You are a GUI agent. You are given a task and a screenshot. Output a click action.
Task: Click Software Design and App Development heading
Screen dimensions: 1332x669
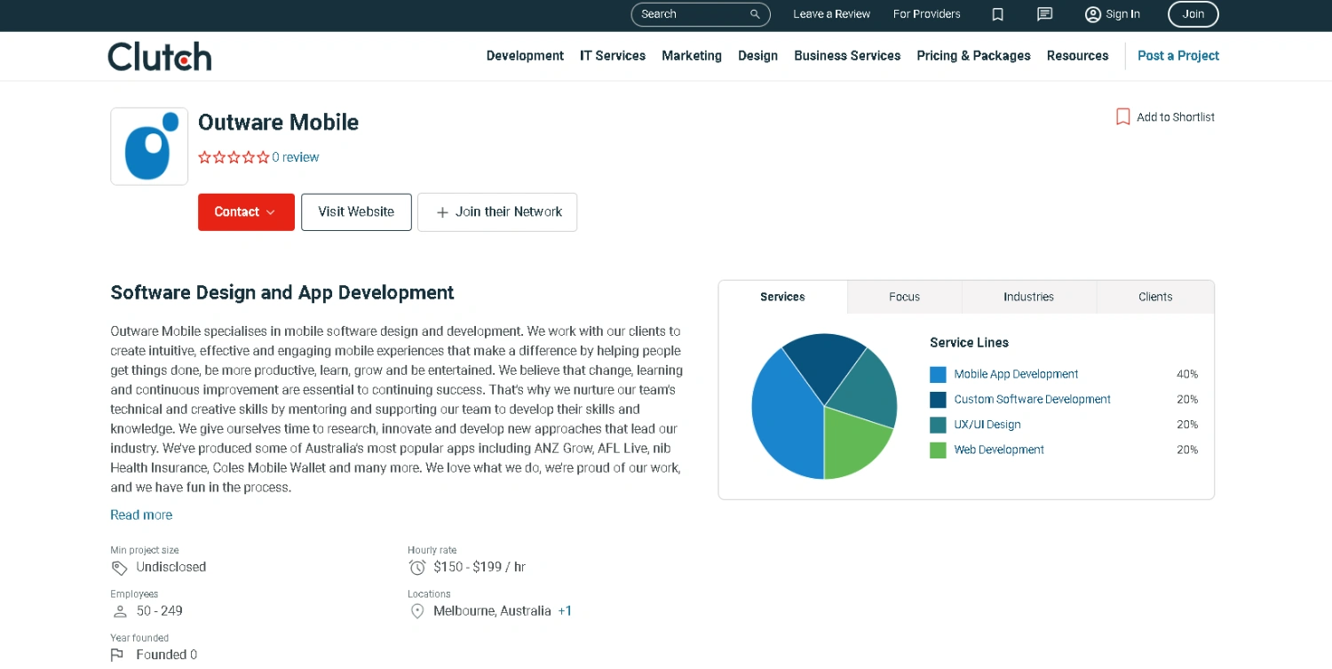281,293
